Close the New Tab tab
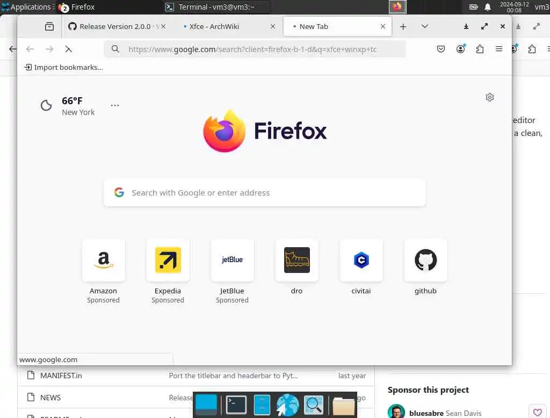The height and width of the screenshot is (418, 550). (x=382, y=26)
